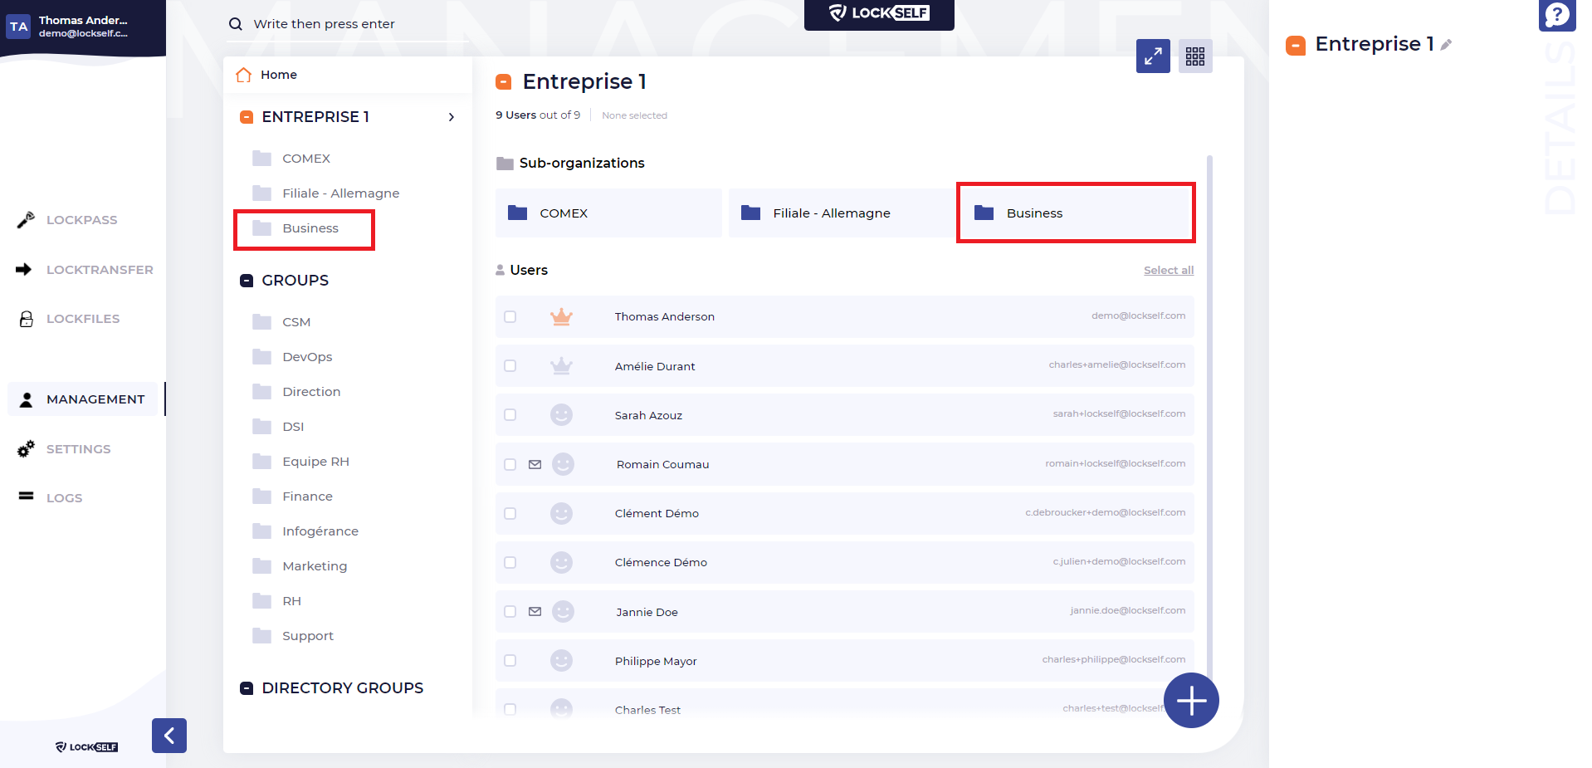1592x768 pixels.
Task: Check the box for Charles Test
Action: point(510,709)
